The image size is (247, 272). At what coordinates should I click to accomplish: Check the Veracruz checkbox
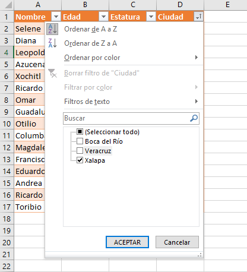(80, 151)
